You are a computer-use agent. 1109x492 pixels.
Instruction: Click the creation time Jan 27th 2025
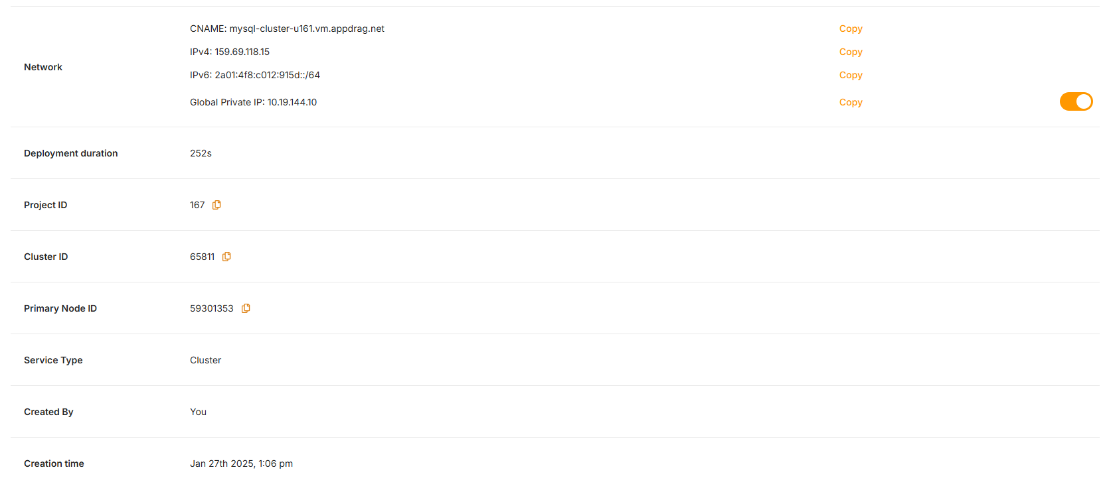[x=241, y=463]
